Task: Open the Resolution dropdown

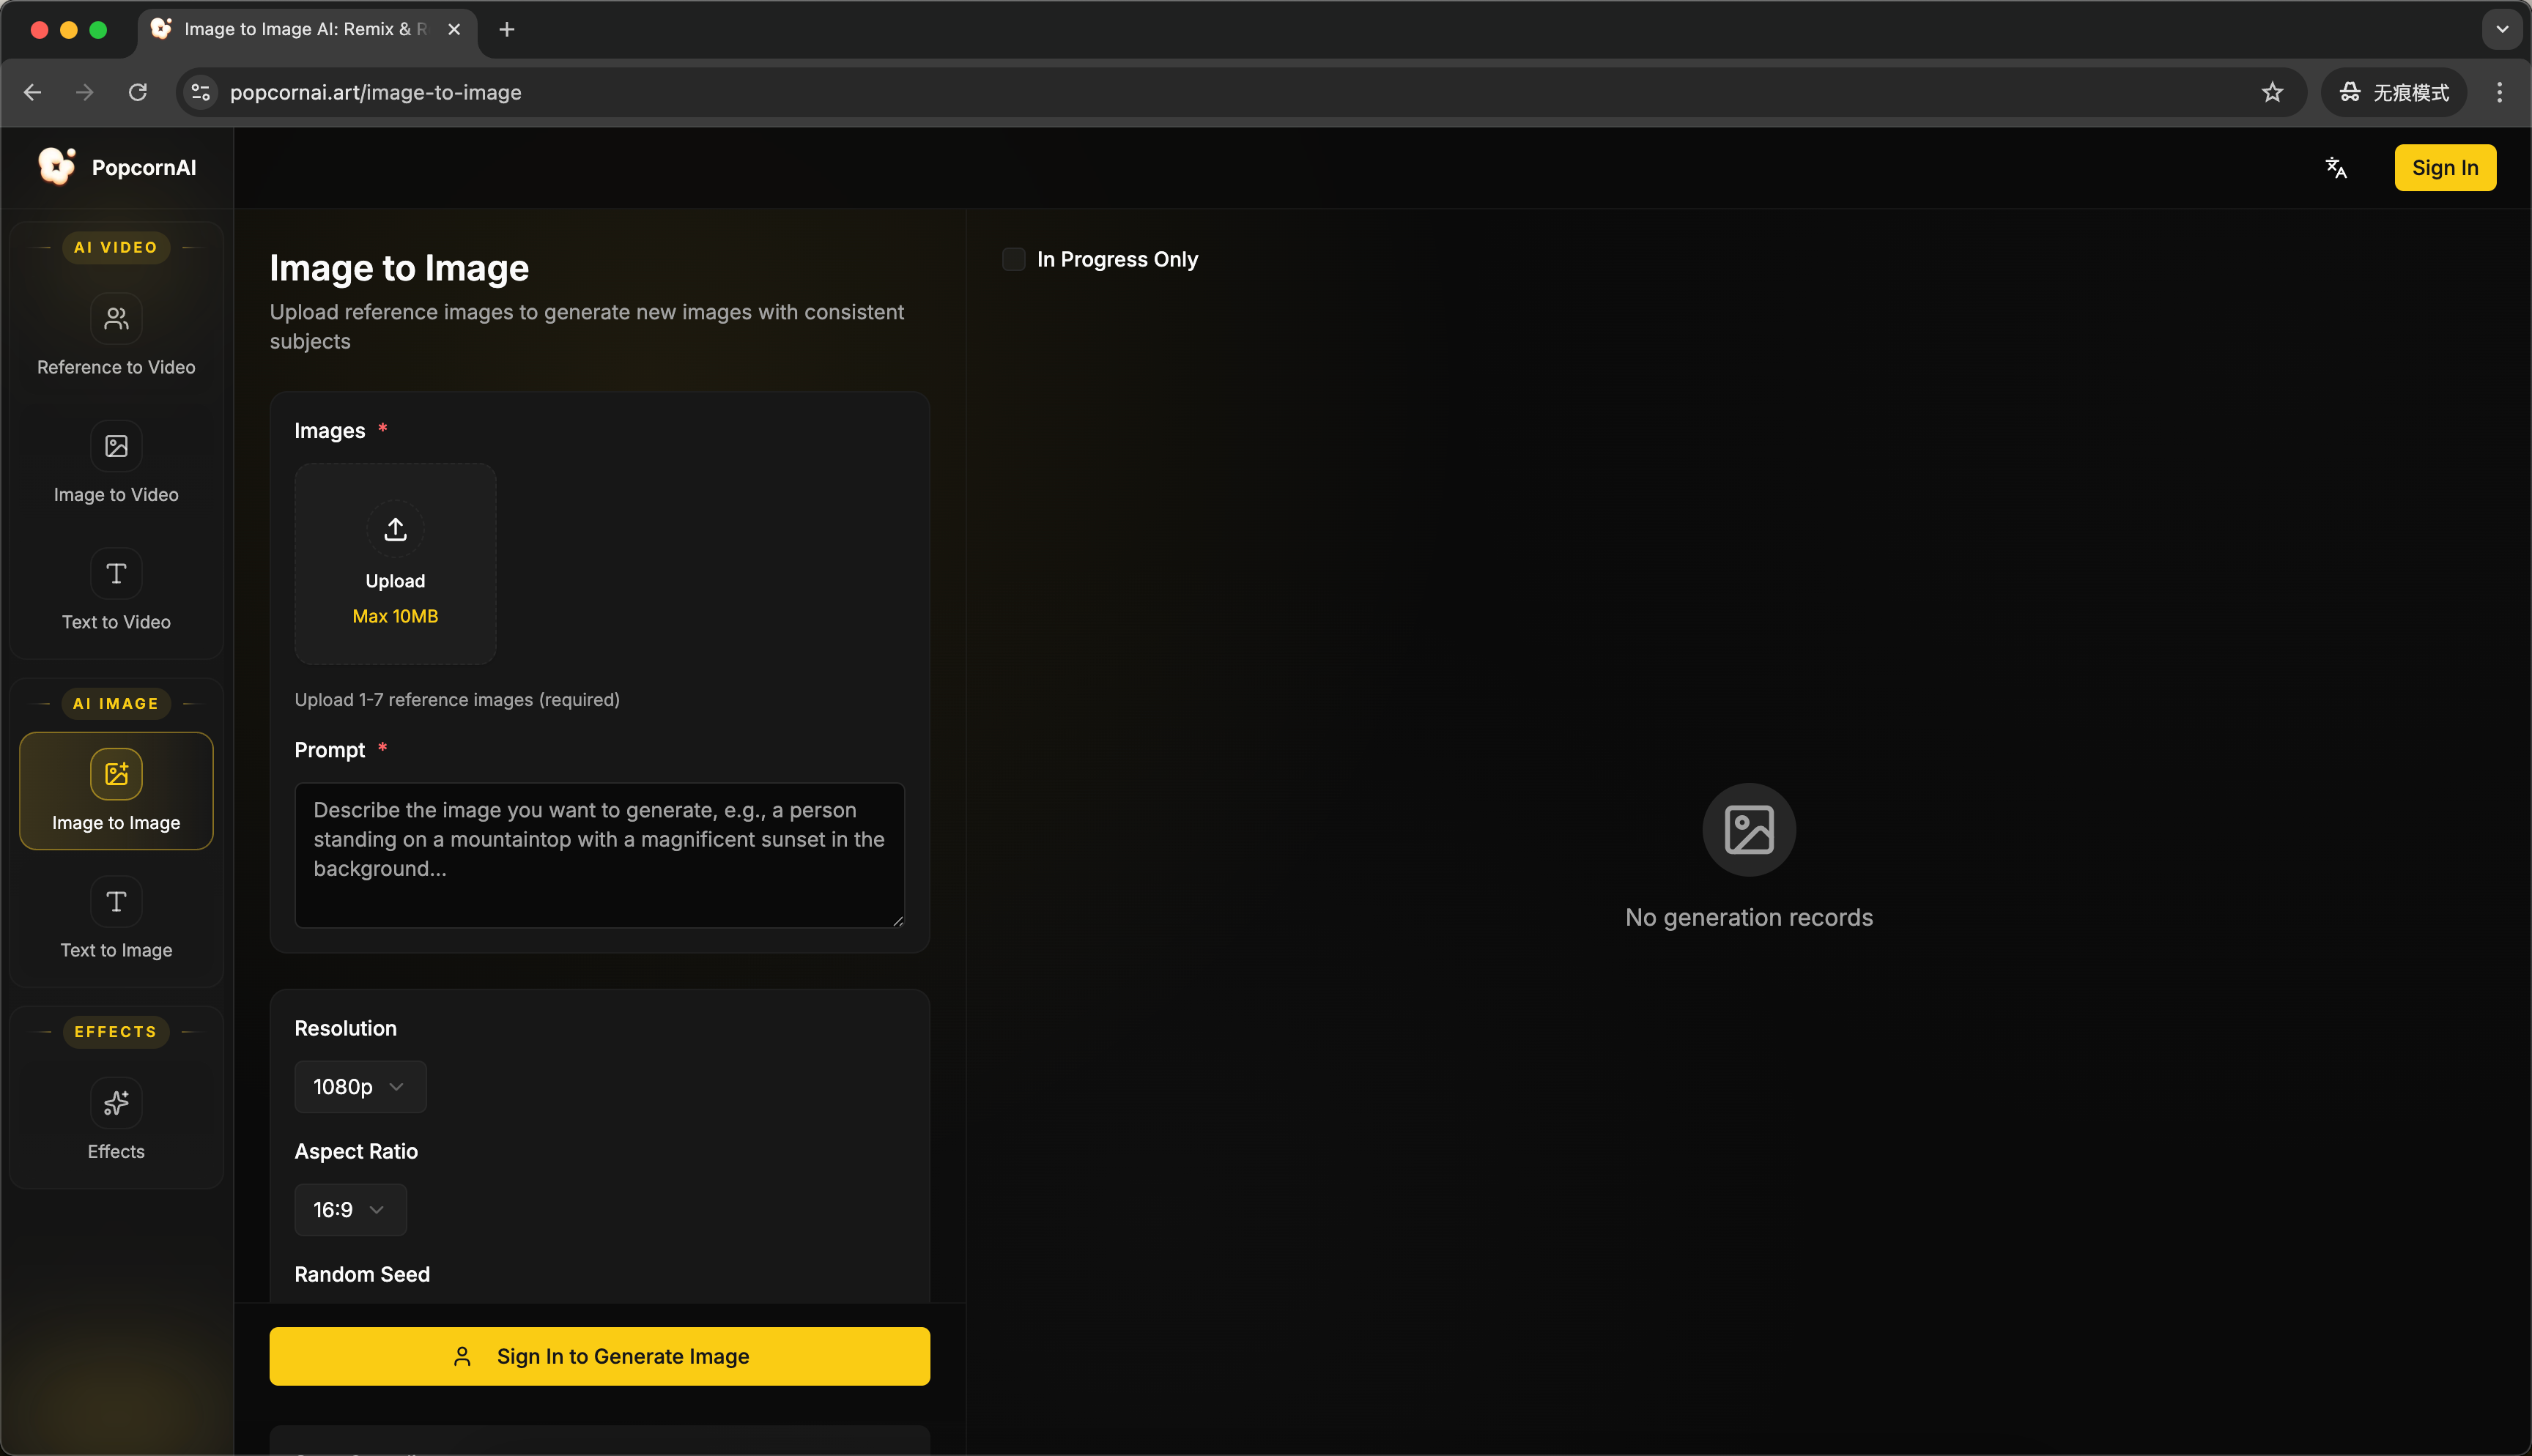Action: point(359,1086)
